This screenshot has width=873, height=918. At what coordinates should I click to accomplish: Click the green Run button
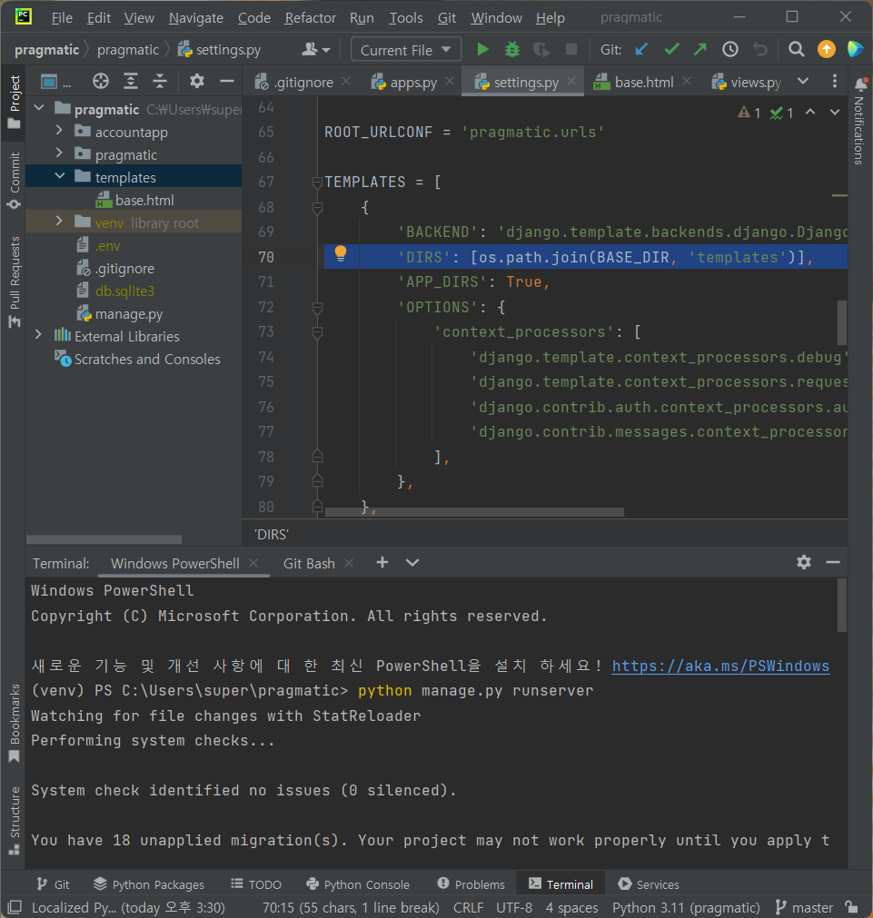(482, 50)
